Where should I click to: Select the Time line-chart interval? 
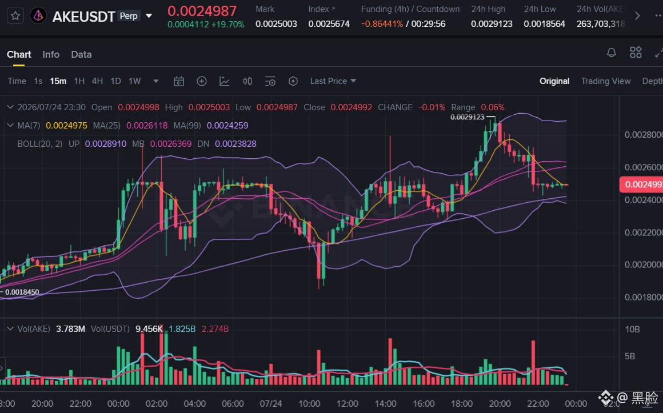pyautogui.click(x=17, y=81)
